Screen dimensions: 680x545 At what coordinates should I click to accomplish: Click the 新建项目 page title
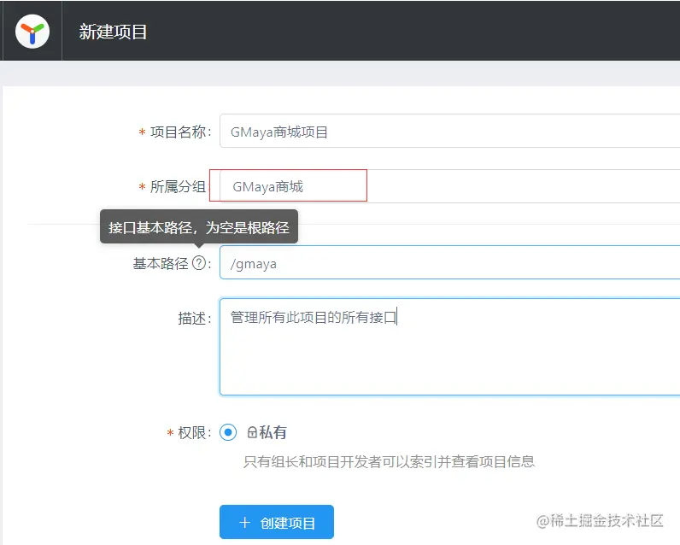[113, 32]
